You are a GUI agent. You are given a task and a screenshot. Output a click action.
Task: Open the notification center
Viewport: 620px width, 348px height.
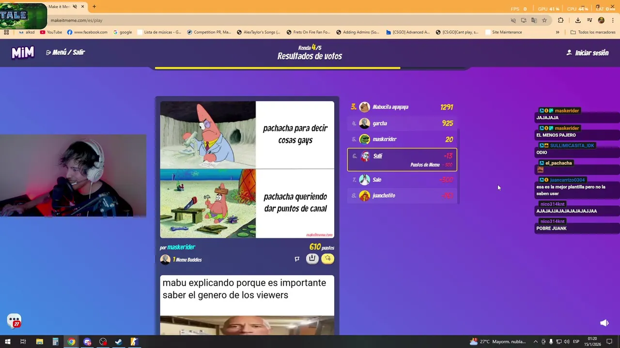[x=609, y=342]
